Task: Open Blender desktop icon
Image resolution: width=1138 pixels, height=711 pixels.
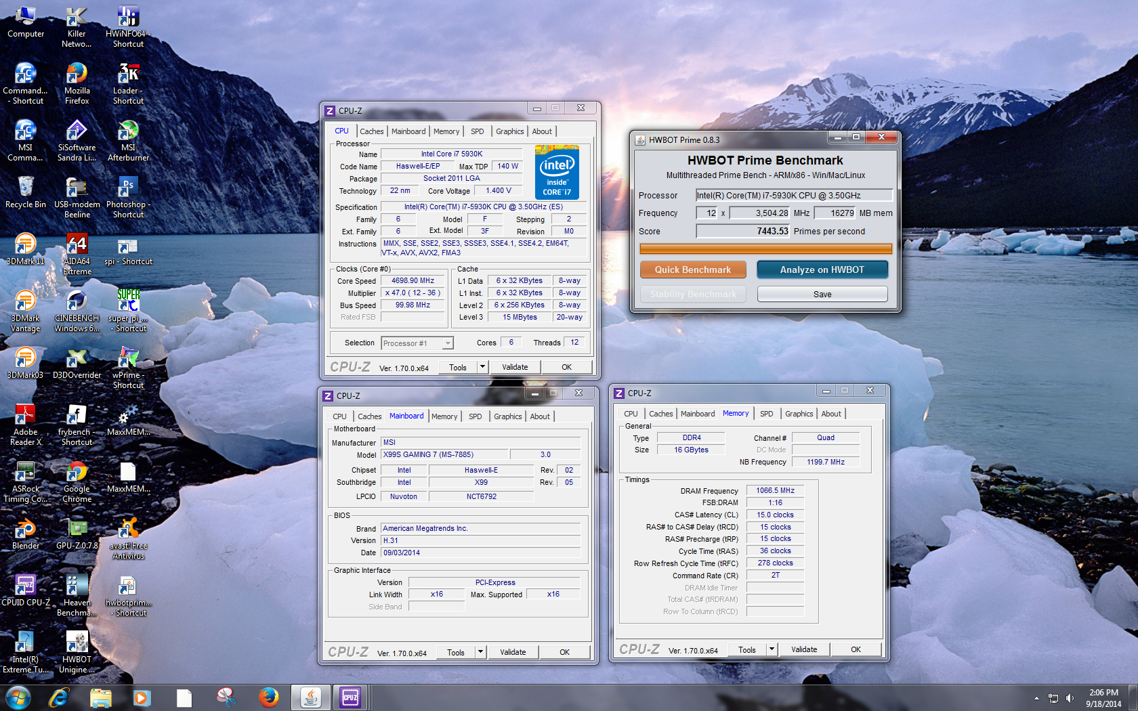Action: point(26,534)
